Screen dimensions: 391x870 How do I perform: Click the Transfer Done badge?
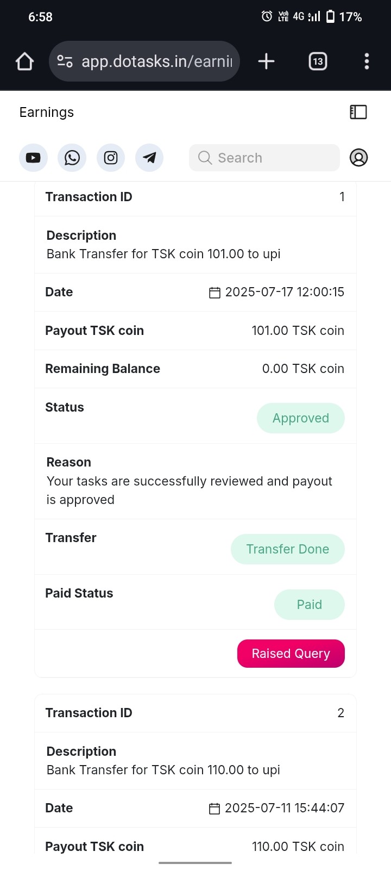(x=288, y=549)
